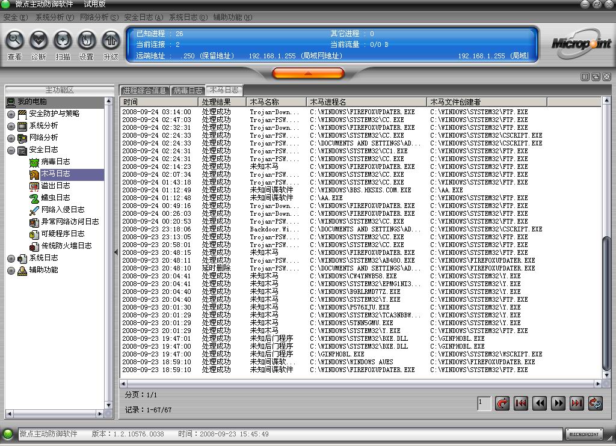Image resolution: width=616 pixels, height=446 pixels.
Task: Click the 查看 (View) magnifier toolbar icon
Action: point(14,41)
